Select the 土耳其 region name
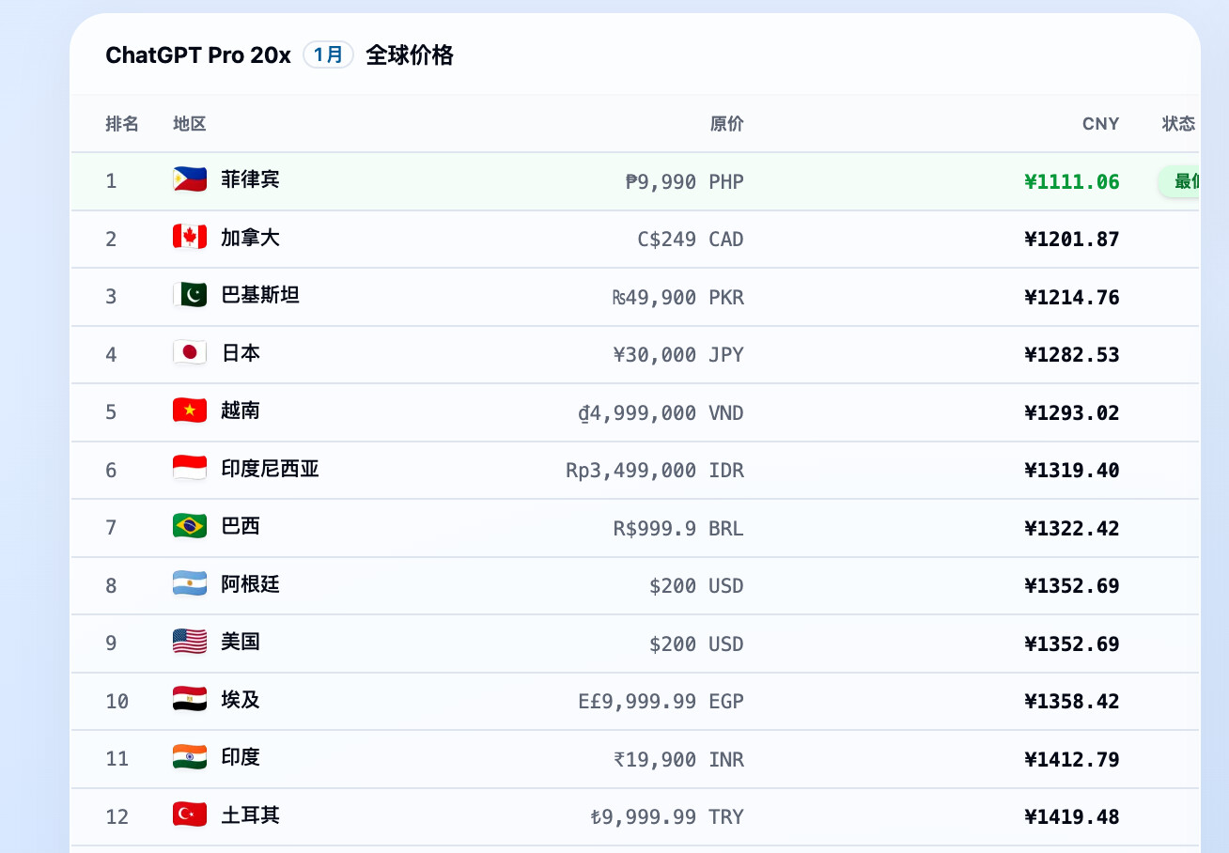This screenshot has height=853, width=1229. (250, 815)
